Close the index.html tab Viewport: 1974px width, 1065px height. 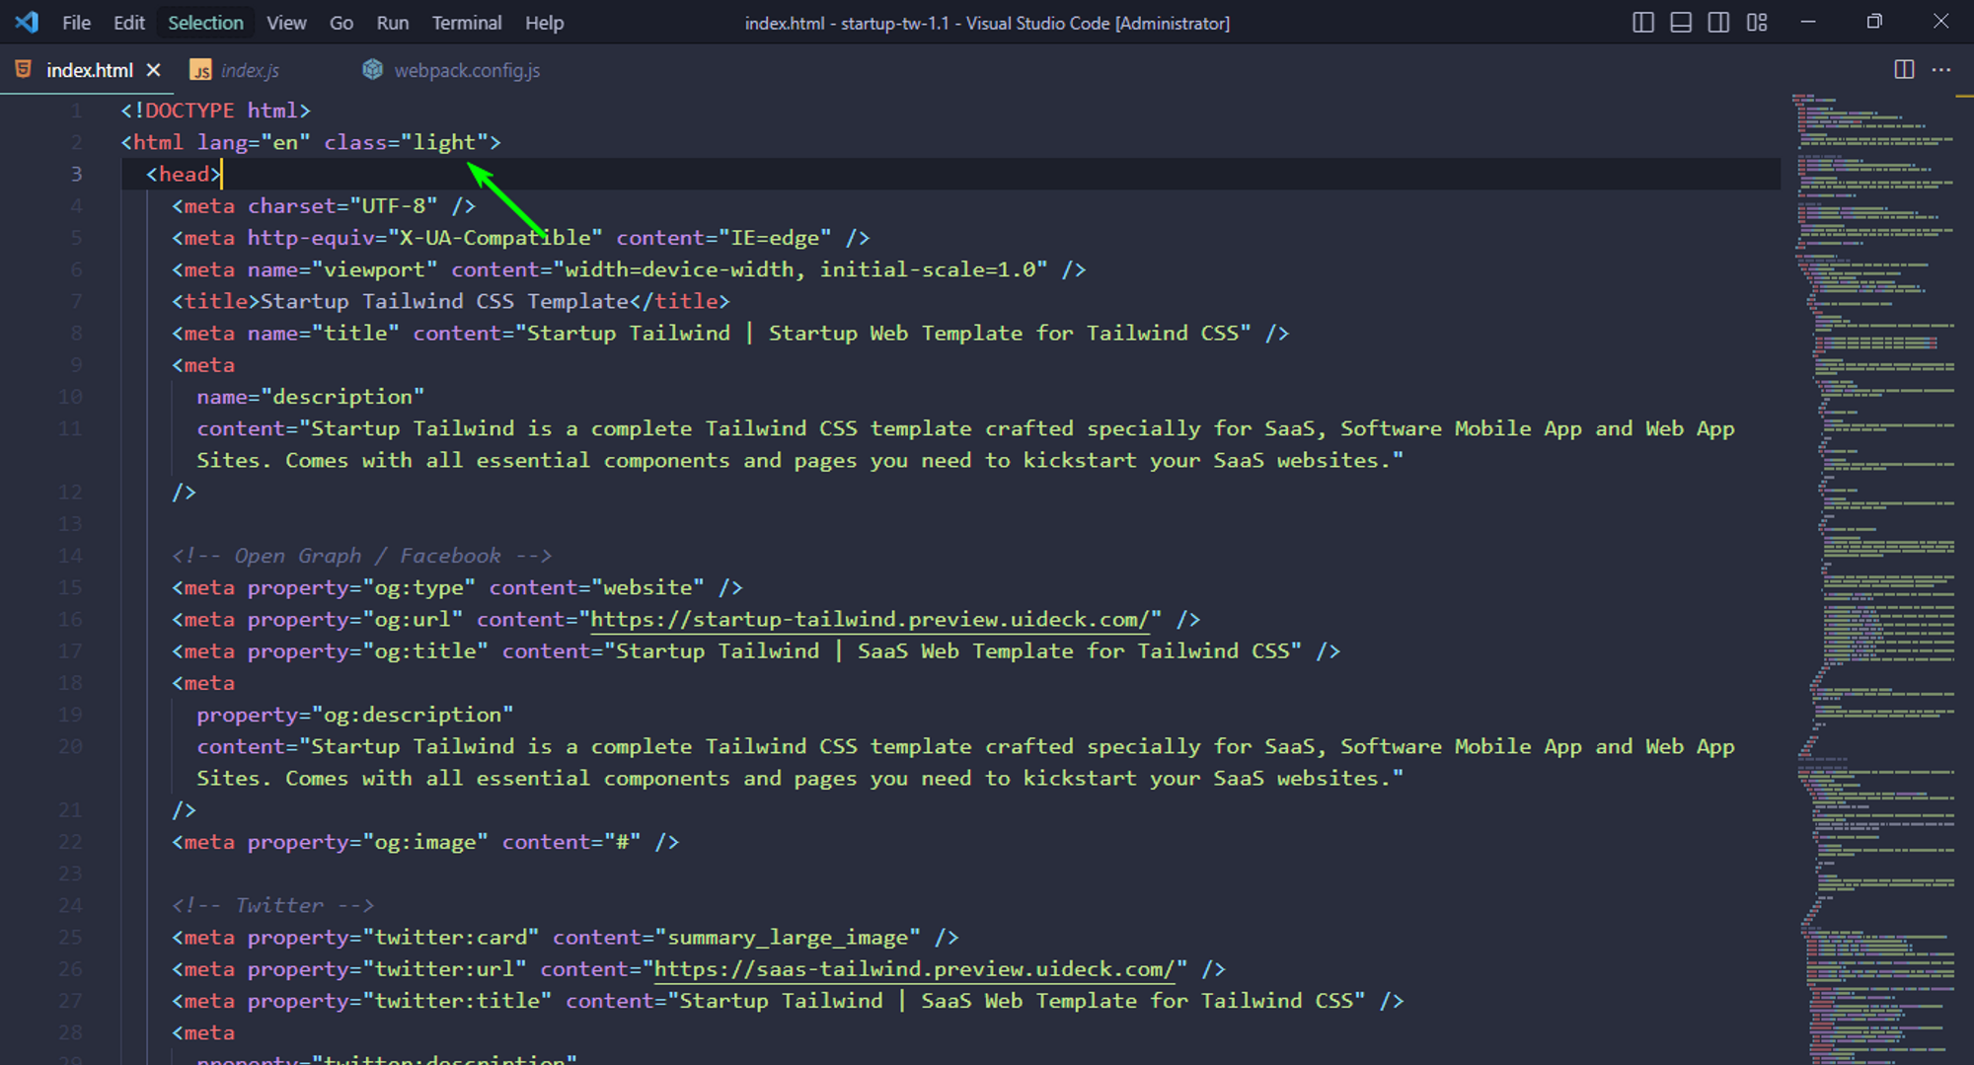(154, 69)
